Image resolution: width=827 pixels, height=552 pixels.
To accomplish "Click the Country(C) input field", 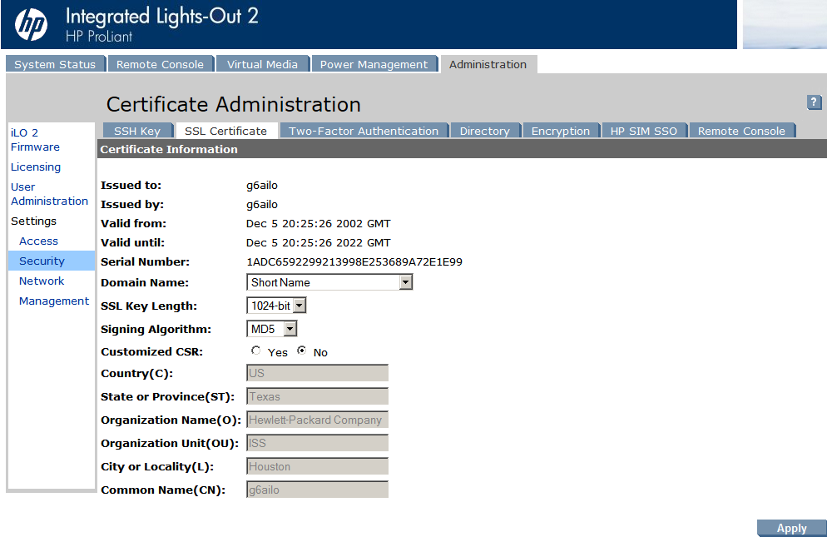I will pyautogui.click(x=318, y=373).
